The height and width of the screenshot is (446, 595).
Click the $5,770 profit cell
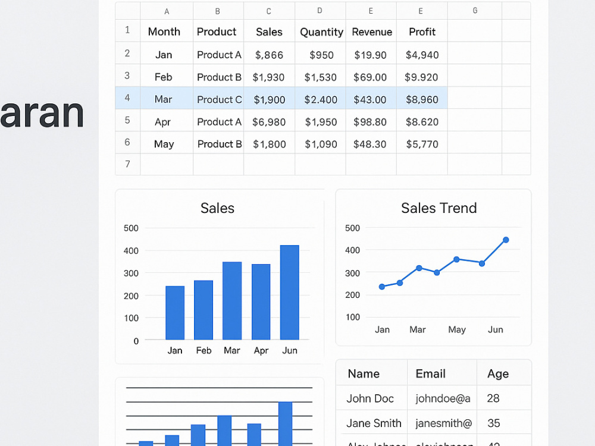coord(422,143)
